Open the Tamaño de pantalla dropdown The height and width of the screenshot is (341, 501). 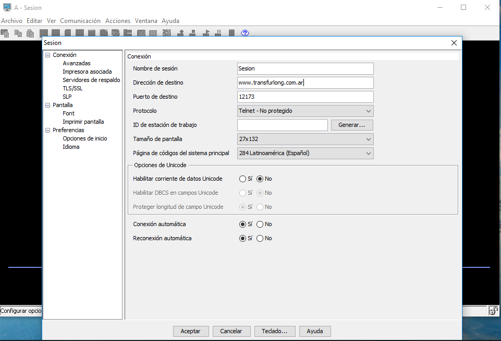pos(305,139)
